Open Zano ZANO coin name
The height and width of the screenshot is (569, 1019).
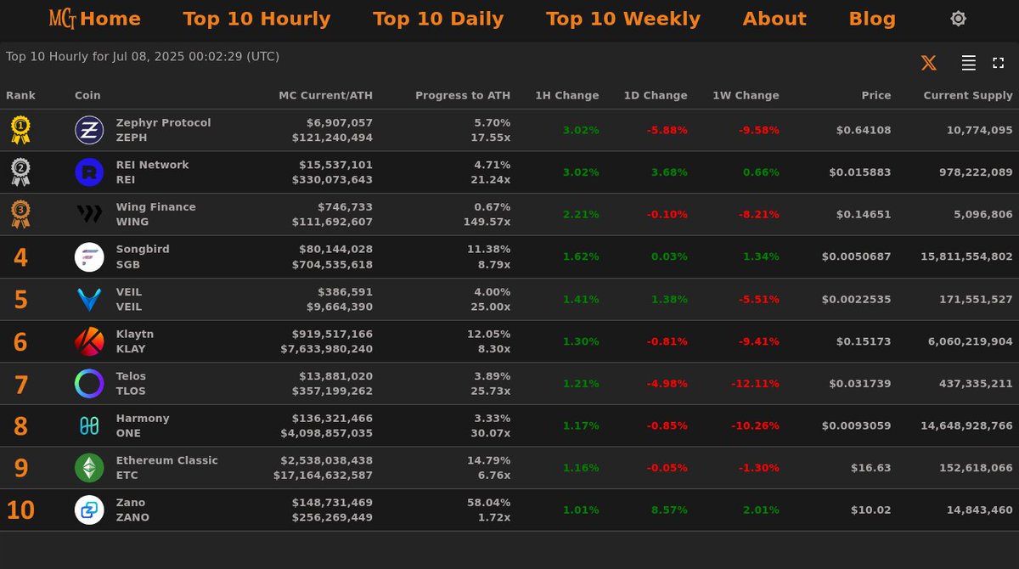click(x=132, y=510)
